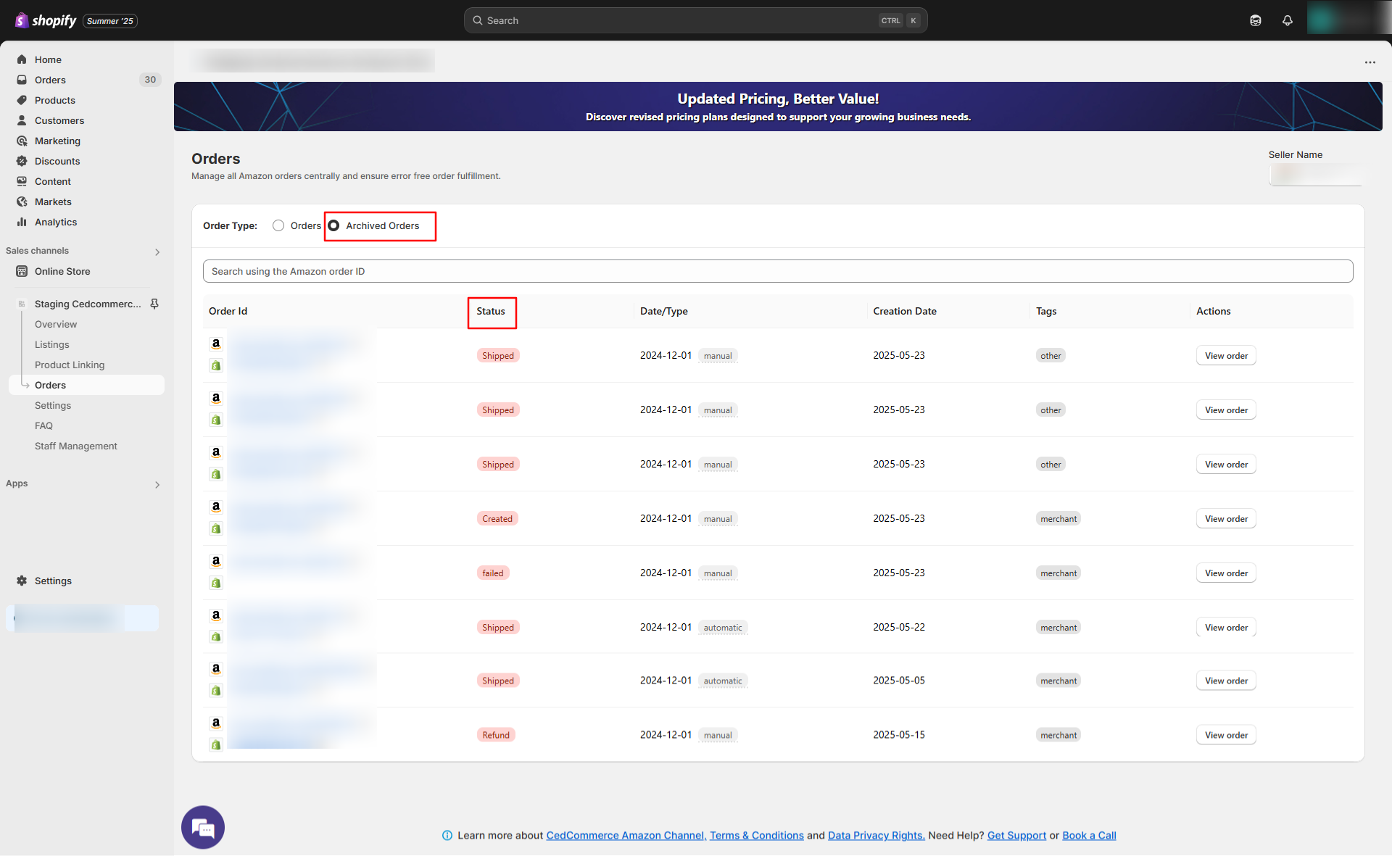The height and width of the screenshot is (856, 1392).
Task: Open the main Orders section icon
Action: coord(22,80)
